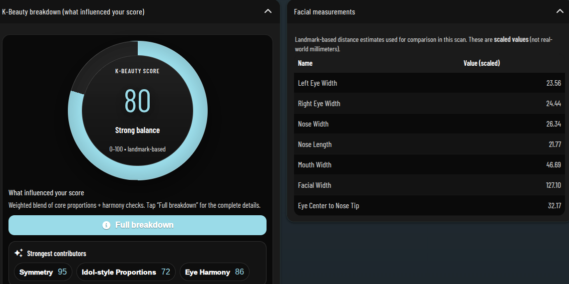Screen dimensions: 569x284
Task: Select the Mouth Width measurement row
Action: coord(429,165)
